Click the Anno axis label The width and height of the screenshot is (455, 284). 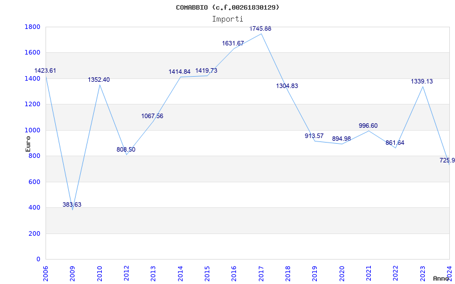coord(442,278)
